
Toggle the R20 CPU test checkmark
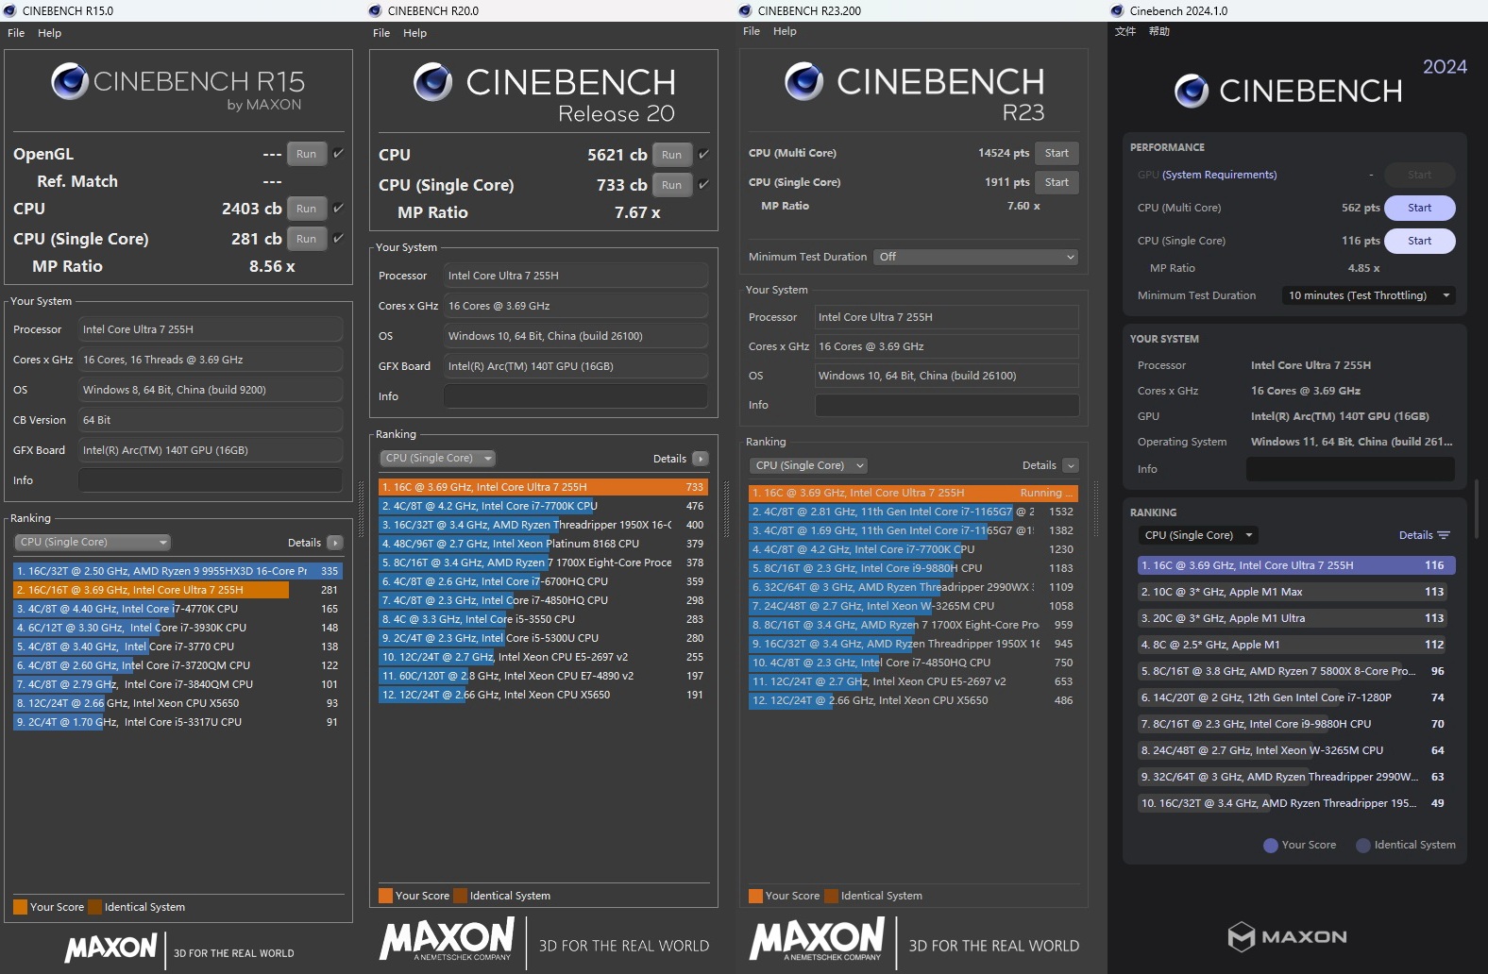coord(703,154)
